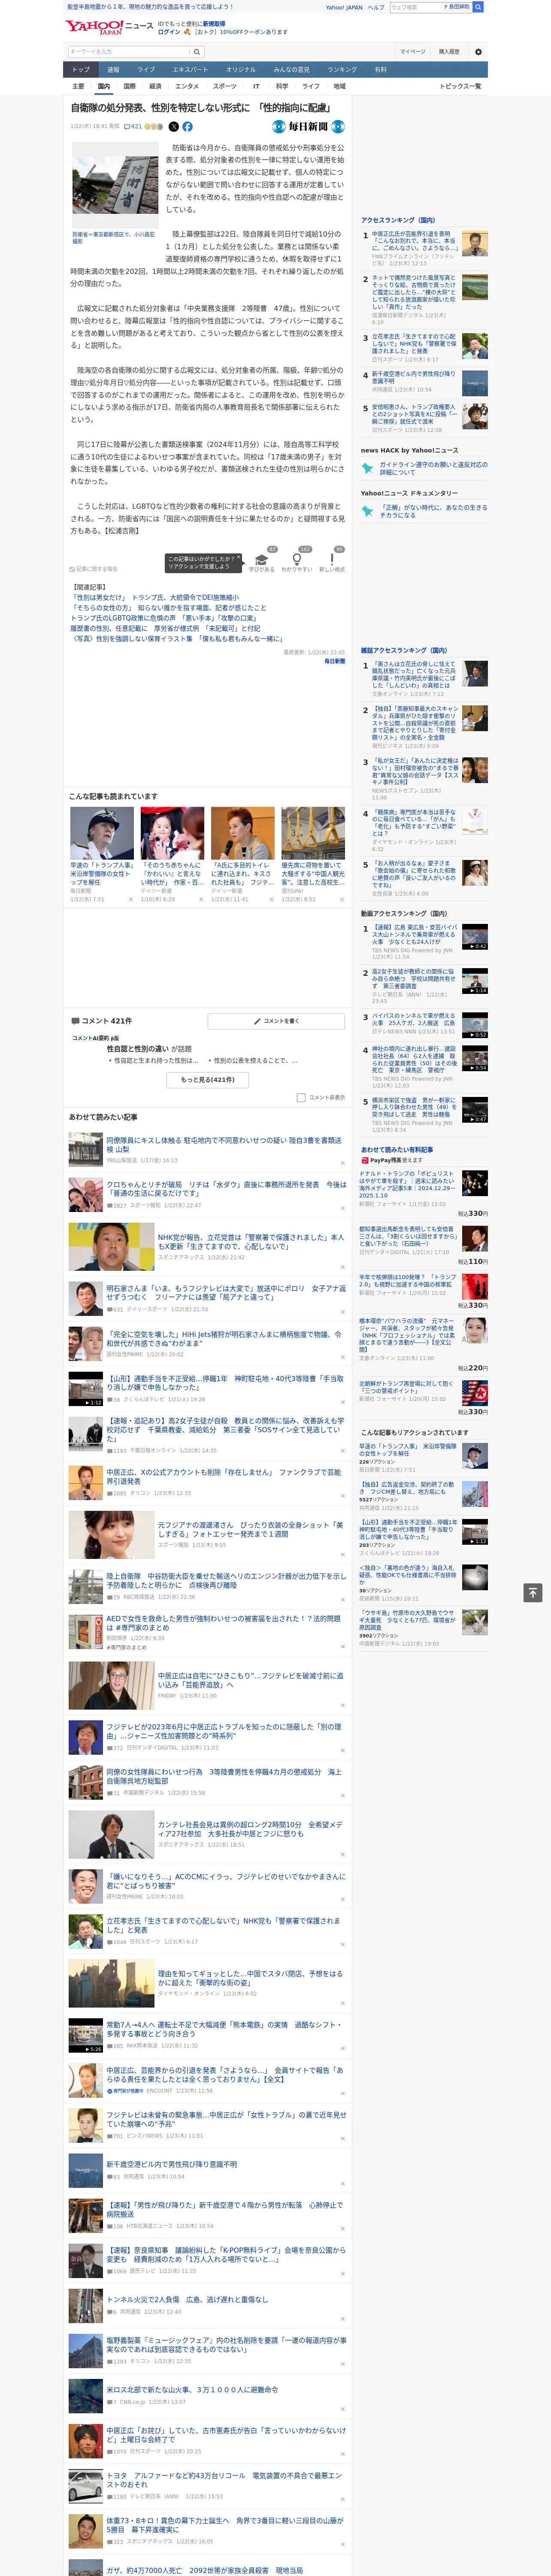The image size is (551, 2576).
Task: Open the 421 comments count icon
Action: (133, 127)
